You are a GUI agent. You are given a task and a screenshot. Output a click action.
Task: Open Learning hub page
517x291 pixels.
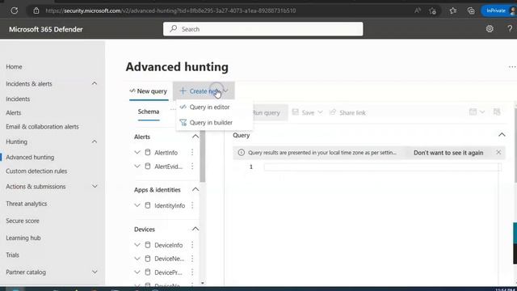coord(23,238)
